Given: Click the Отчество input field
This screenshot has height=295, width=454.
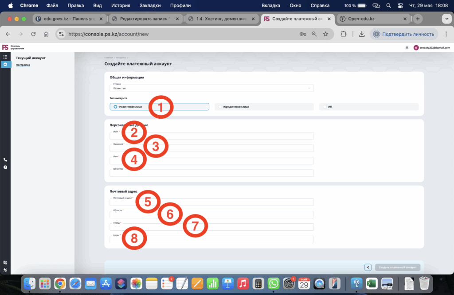Looking at the screenshot, I should tap(211, 173).
